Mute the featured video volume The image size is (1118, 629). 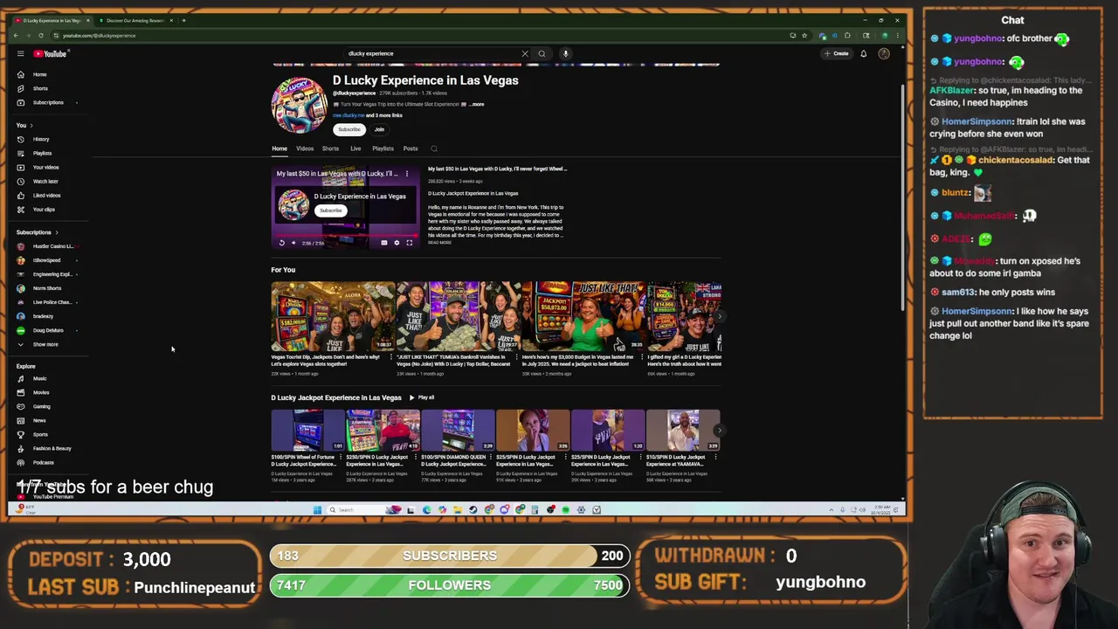(x=293, y=243)
